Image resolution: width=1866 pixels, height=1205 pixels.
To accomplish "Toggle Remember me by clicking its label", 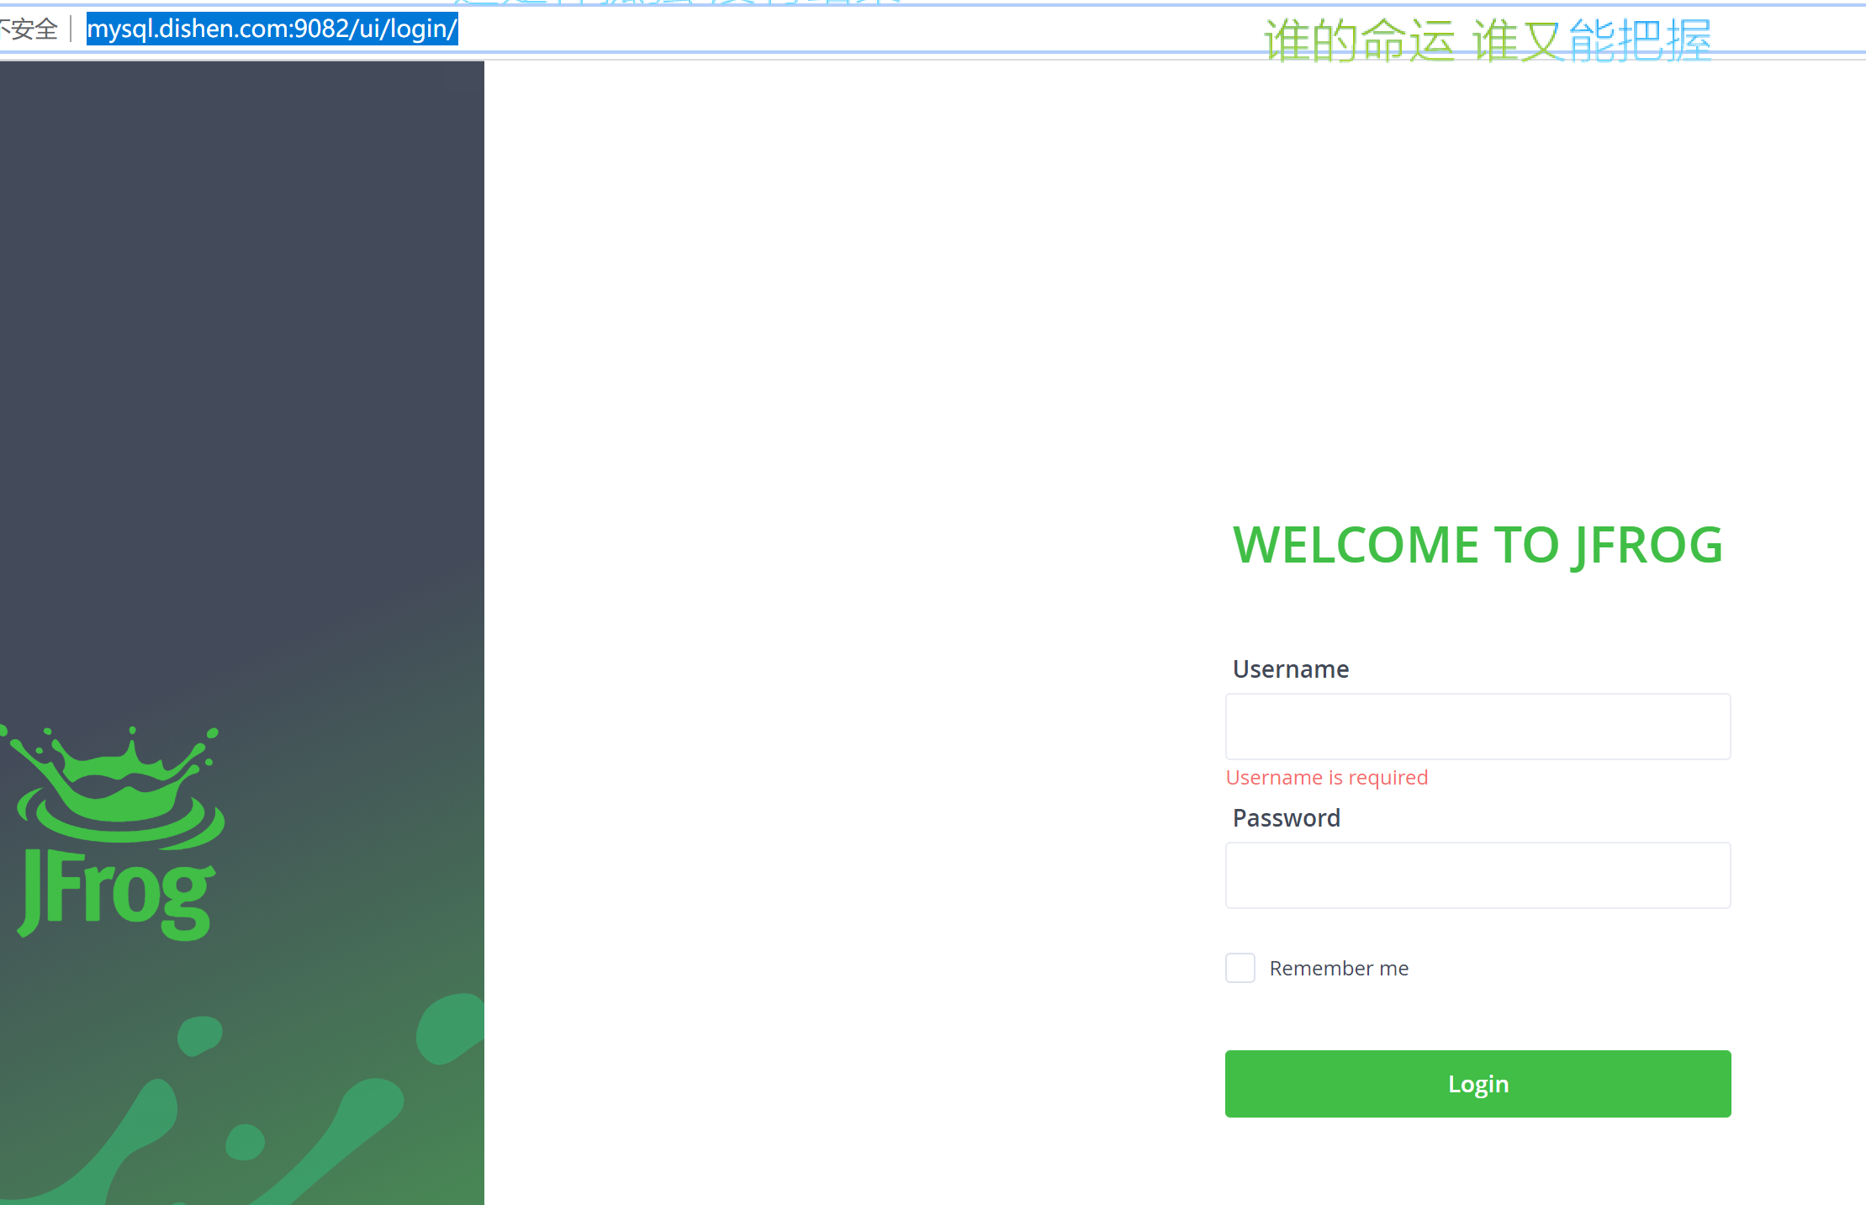I will click(x=1338, y=968).
